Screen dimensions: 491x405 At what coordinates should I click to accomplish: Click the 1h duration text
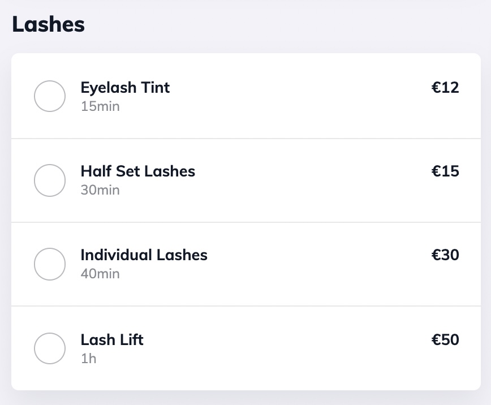point(88,359)
